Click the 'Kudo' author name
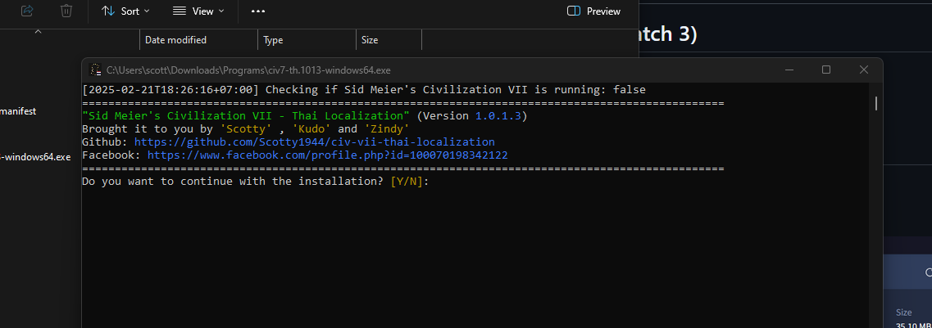The width and height of the screenshot is (932, 328). coord(311,129)
